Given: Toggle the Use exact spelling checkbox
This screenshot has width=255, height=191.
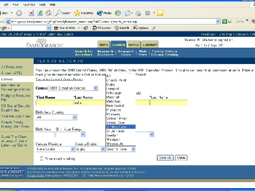Looking at the screenshot, I should click(42, 158).
